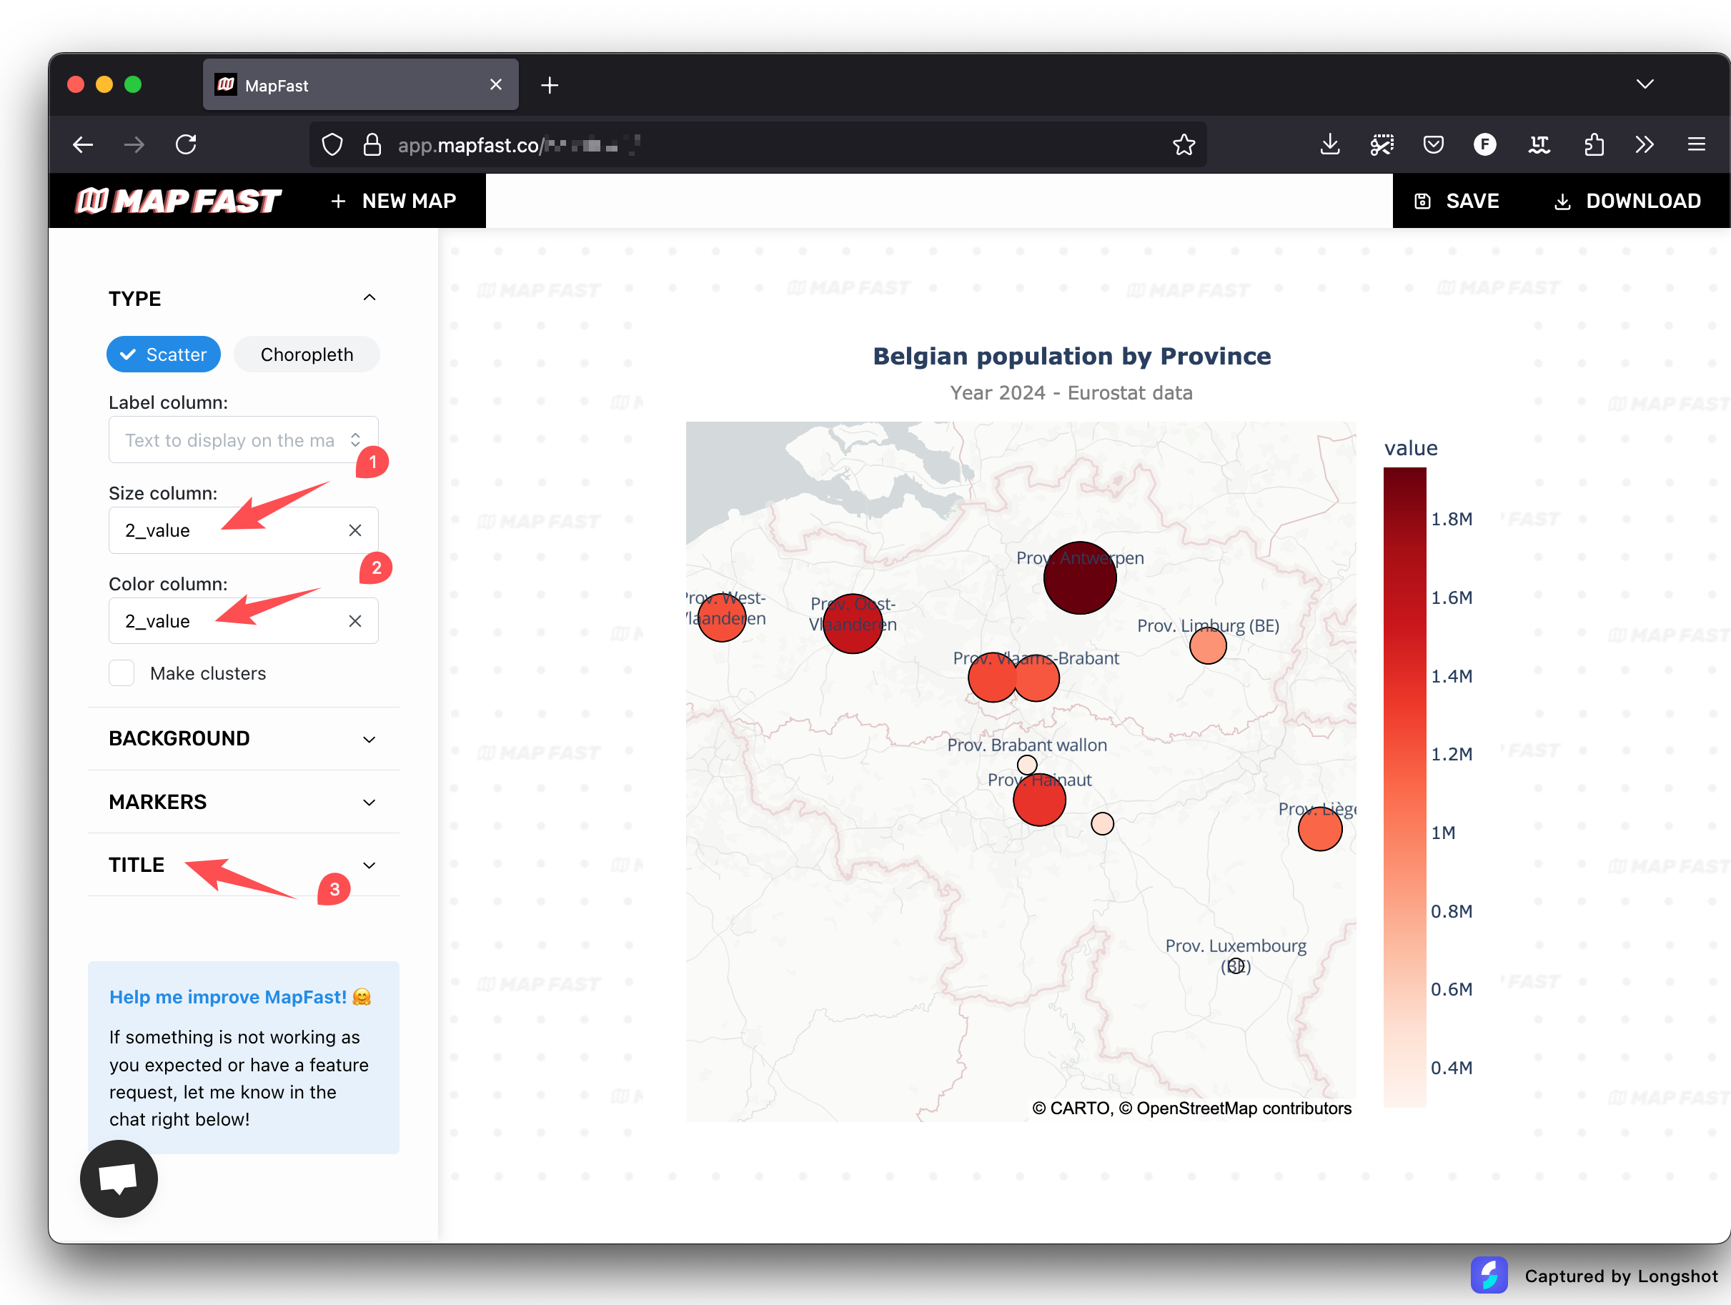Click the Prov. Oost-Vlaanderen marker
This screenshot has width=1731, height=1305.
(x=853, y=623)
